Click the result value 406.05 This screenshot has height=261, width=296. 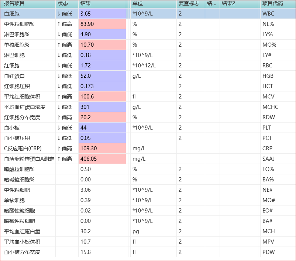click(89, 159)
